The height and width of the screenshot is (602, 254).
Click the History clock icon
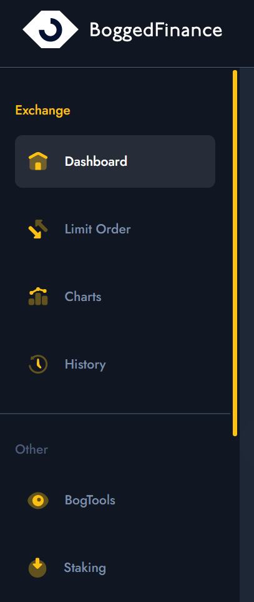click(38, 364)
